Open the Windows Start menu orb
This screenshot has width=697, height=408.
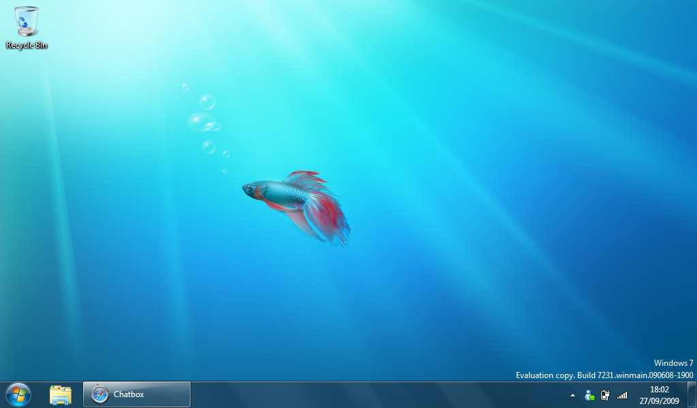(18, 394)
